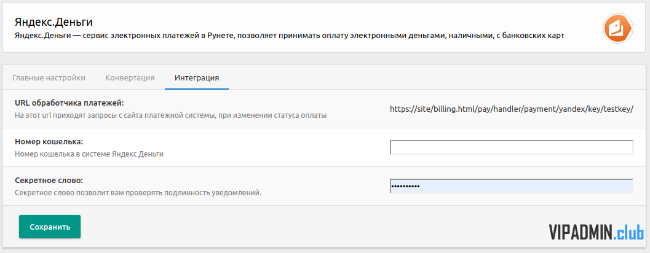
Task: Open the Конвертация tab
Action: [x=130, y=78]
